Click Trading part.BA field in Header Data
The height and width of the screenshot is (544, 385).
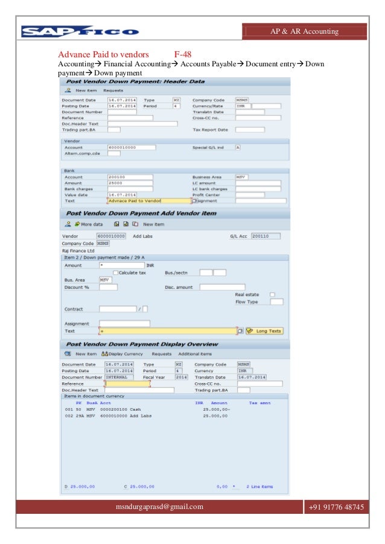click(x=114, y=130)
